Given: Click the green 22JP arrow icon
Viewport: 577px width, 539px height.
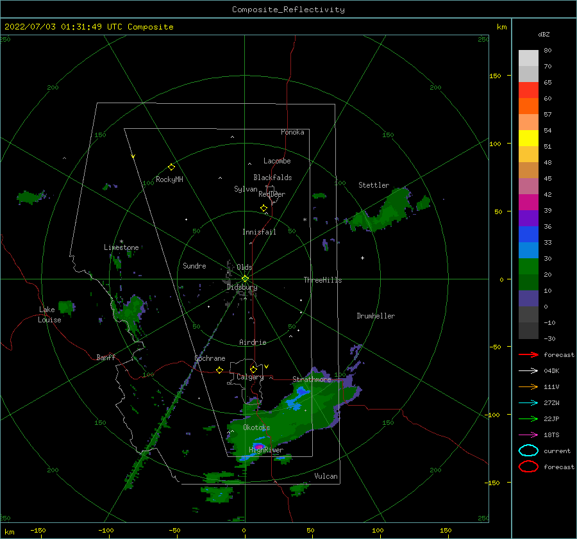Looking at the screenshot, I should click(528, 419).
